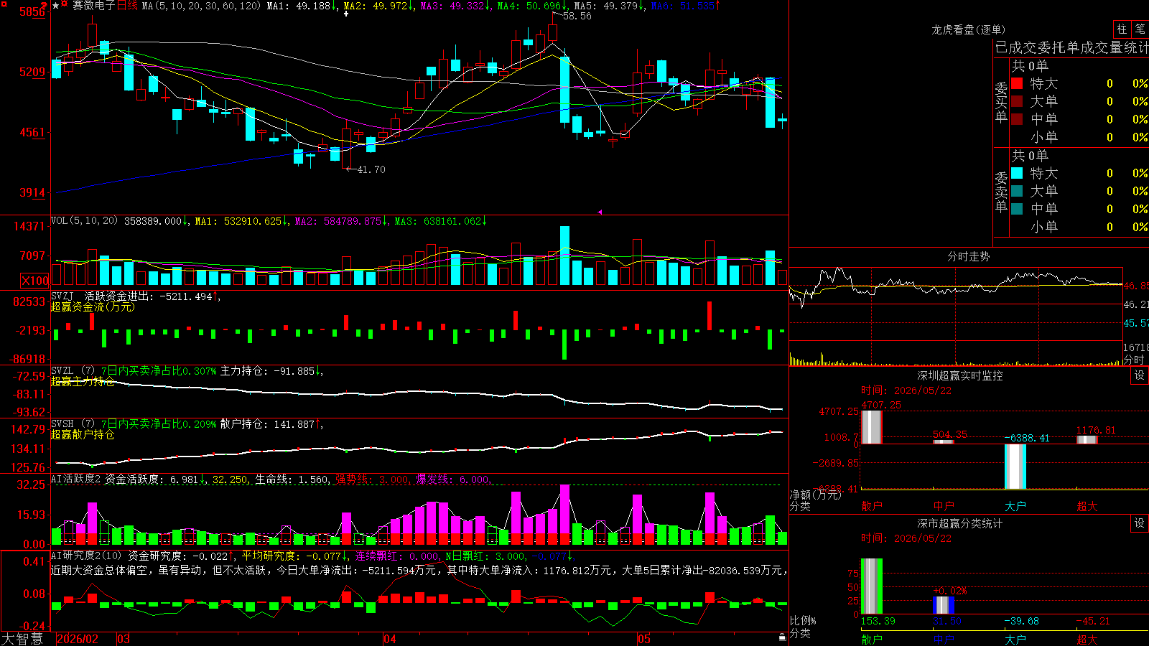Click the dark red 中单 swatch under 委买单
Viewport: 1149px width, 646px height.
tap(1017, 119)
